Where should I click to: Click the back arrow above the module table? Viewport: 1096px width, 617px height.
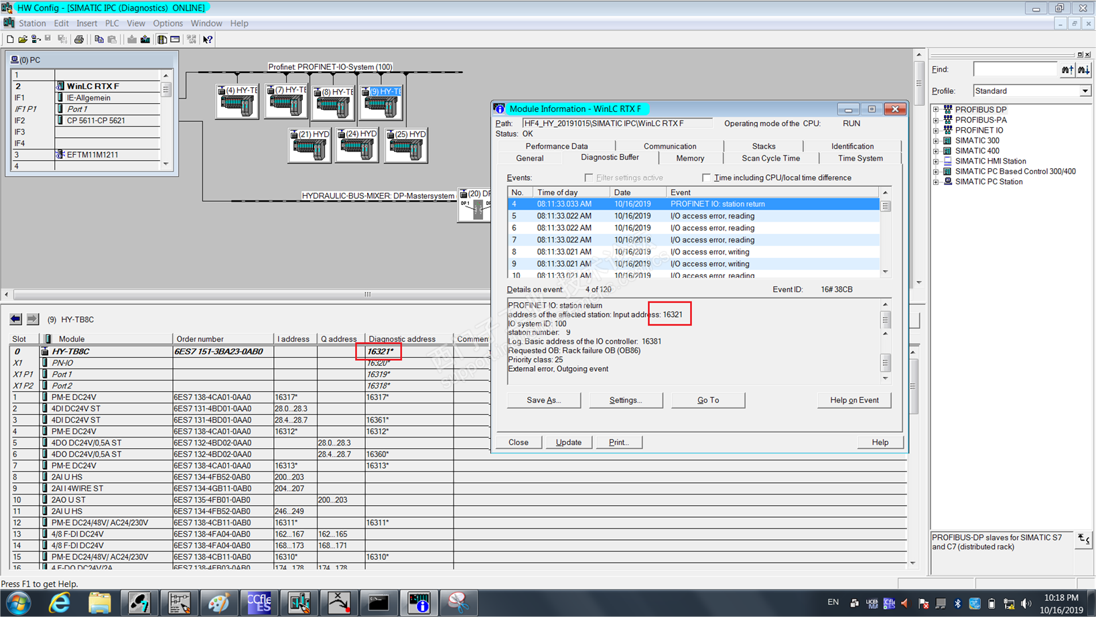pyautogui.click(x=15, y=319)
